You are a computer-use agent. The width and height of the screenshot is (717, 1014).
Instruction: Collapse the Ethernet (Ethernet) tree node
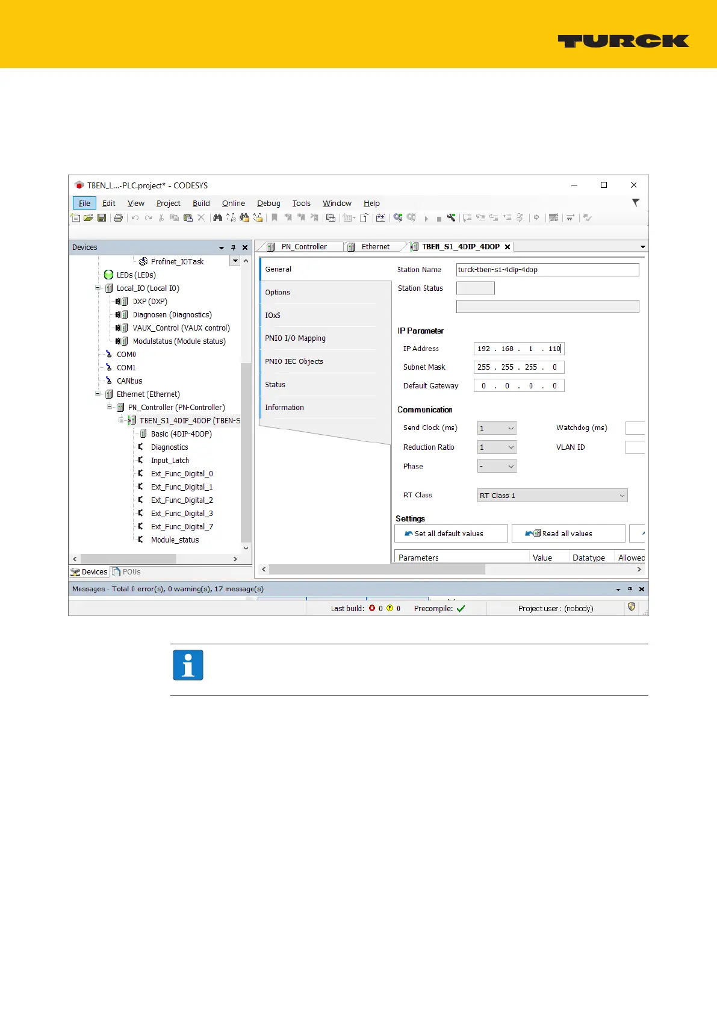98,394
